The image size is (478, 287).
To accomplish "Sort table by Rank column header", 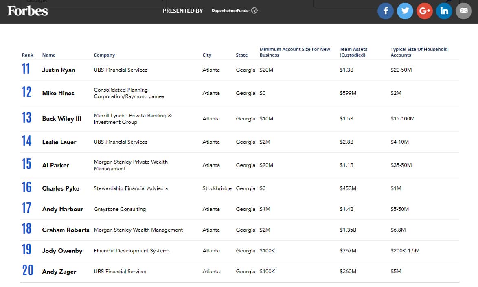I will 27,55.
